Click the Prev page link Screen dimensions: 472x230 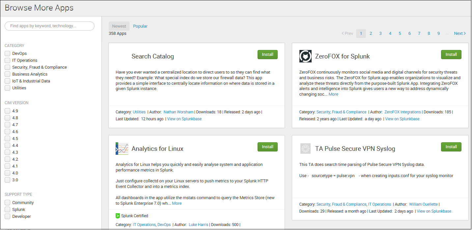coord(347,34)
